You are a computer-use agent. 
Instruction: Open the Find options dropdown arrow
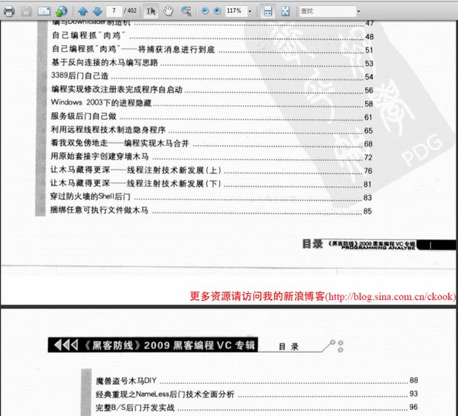point(359,11)
